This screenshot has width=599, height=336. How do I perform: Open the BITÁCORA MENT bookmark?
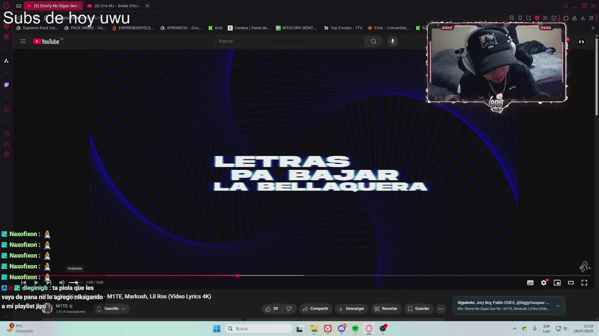click(x=296, y=28)
